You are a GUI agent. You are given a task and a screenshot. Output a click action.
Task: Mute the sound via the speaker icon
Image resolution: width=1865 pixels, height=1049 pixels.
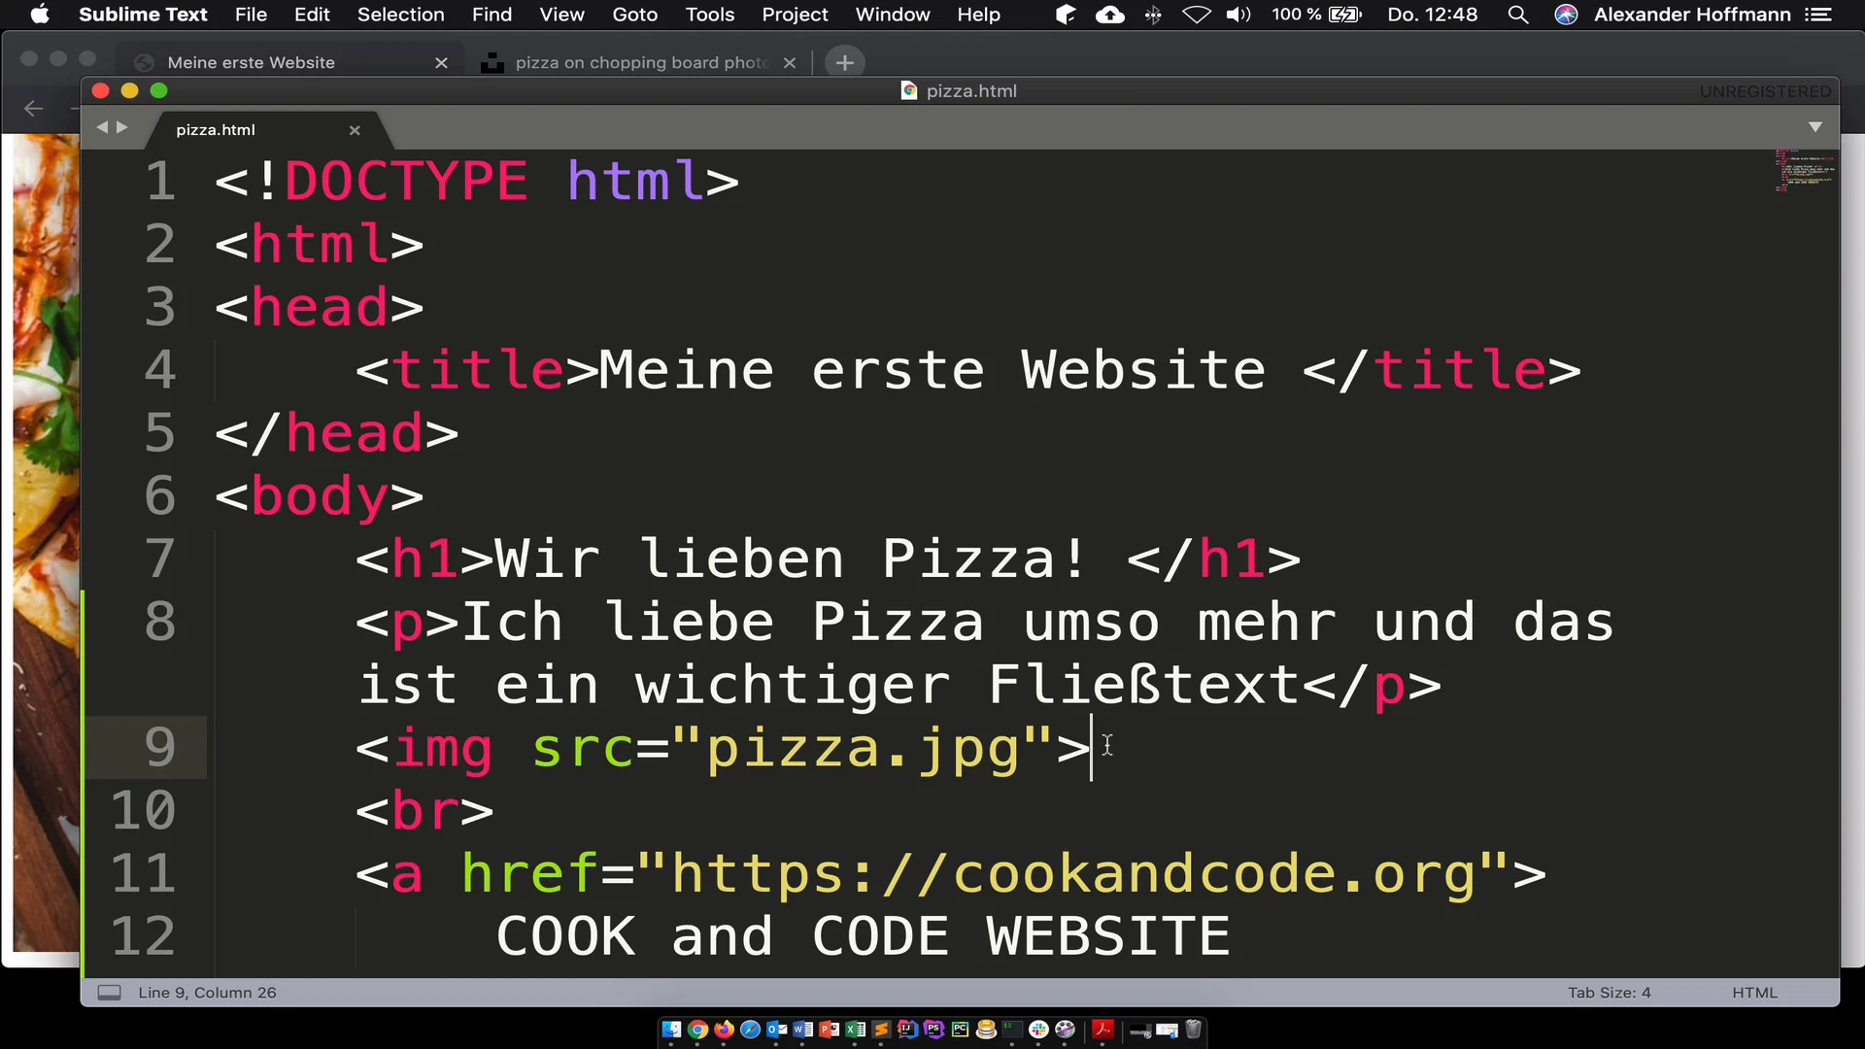(1238, 15)
